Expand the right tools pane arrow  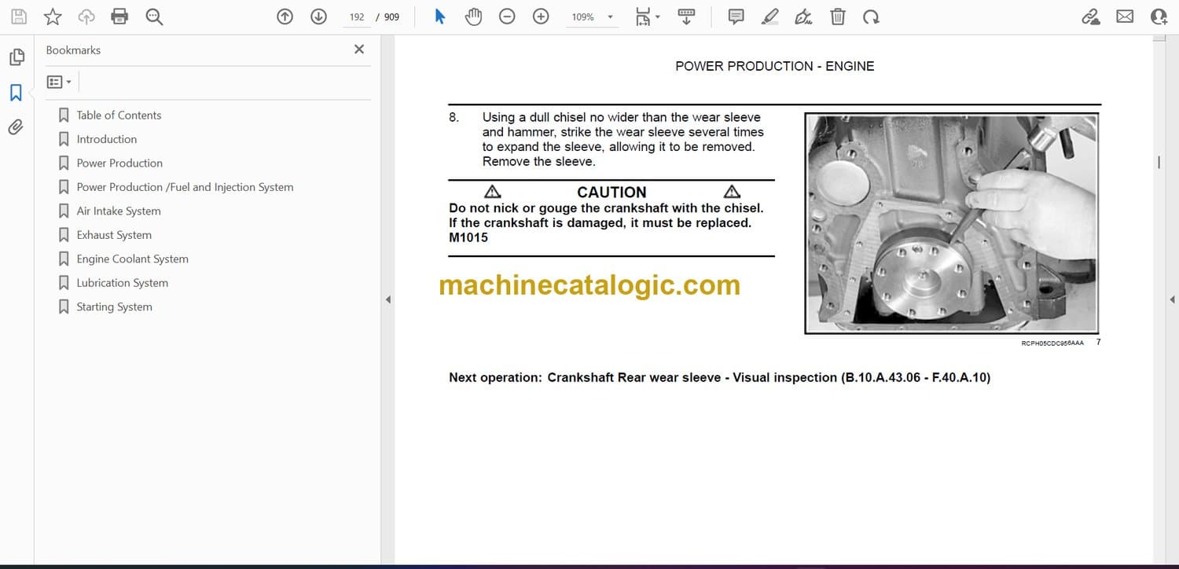click(1172, 299)
